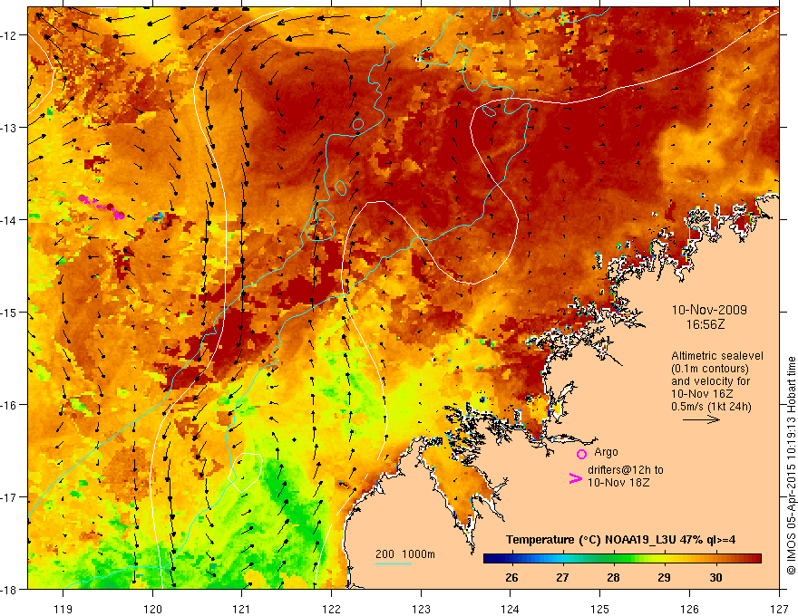Viewport: 798px width, 616px height.
Task: Click the magenta drifters arrow legend symbol
Action: (575, 478)
